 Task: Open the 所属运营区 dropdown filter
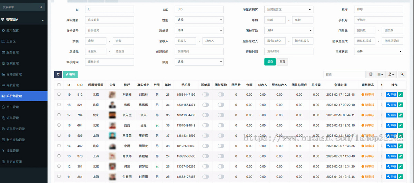(289, 10)
